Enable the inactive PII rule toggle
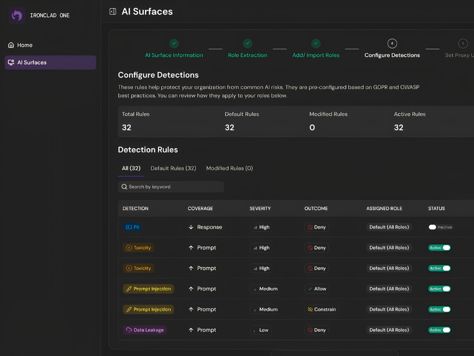The height and width of the screenshot is (356, 474). coord(432,227)
